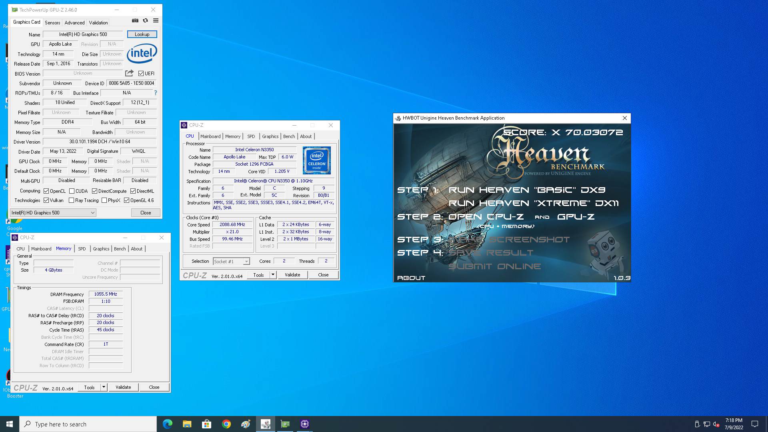This screenshot has width=768, height=432.
Task: Toggle the DirectCompute checkbox
Action: 95,191
